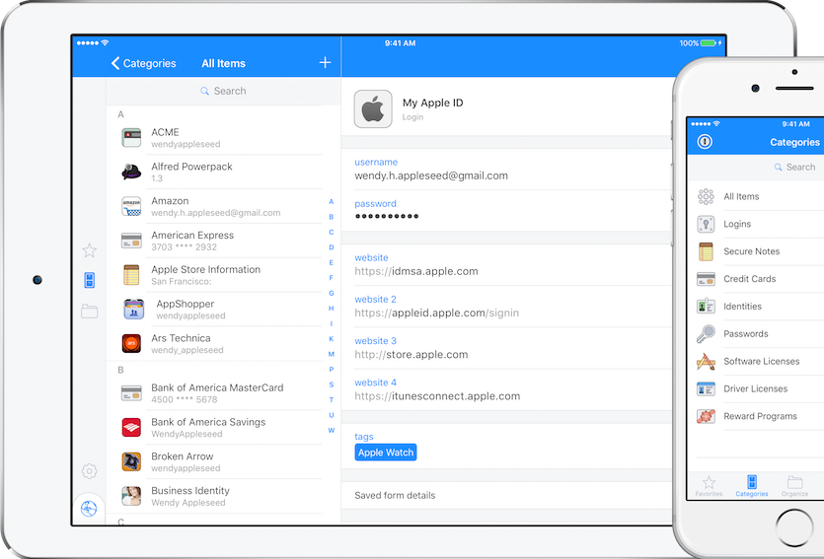Tap the Business Identity photo thumbnail
Screen dimensions: 824x559
131,496
